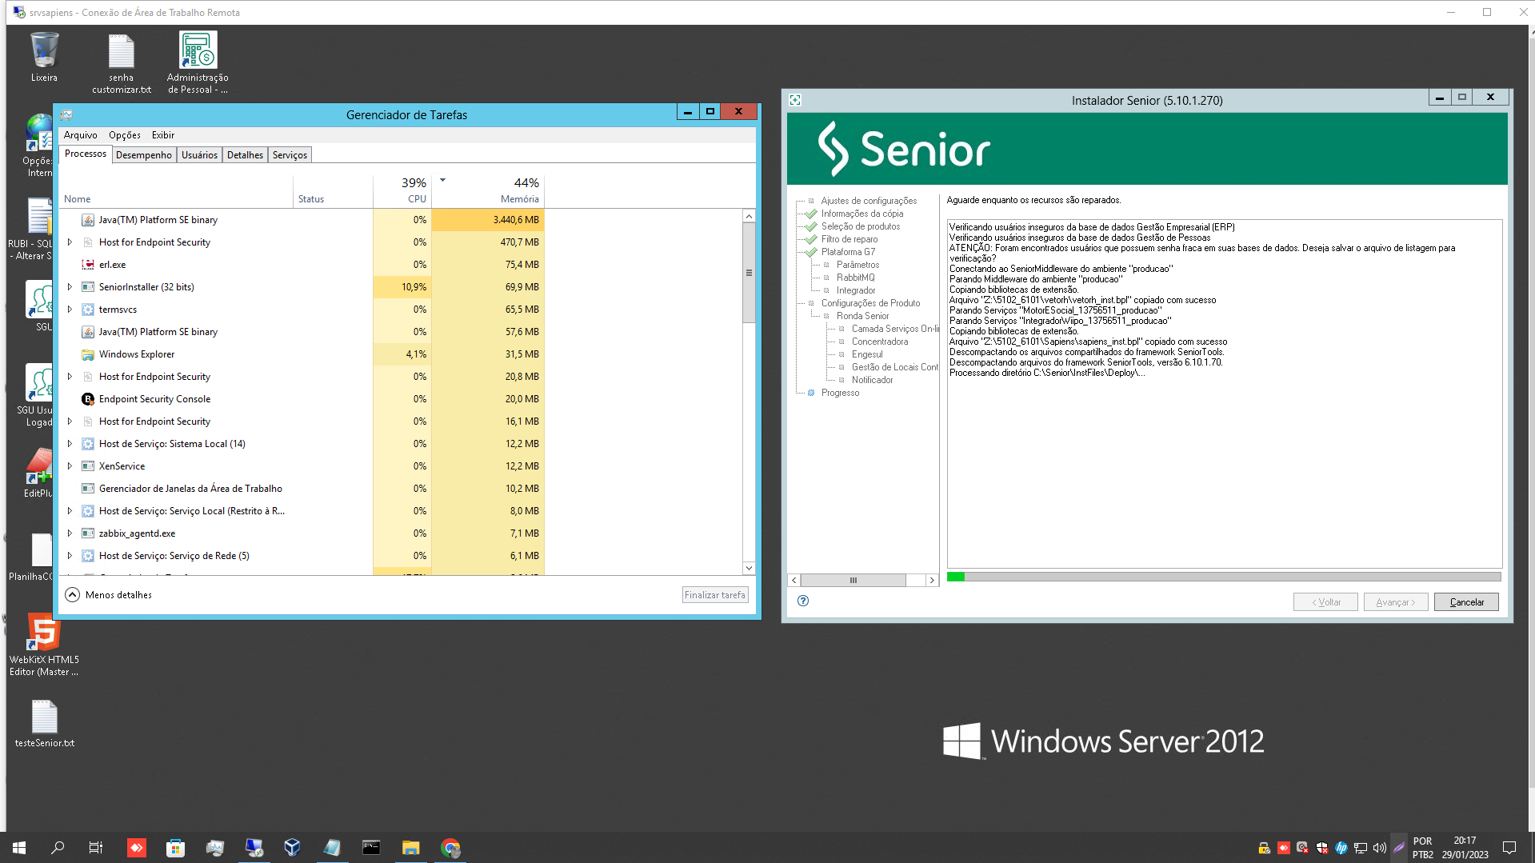Open the File Explorer taskbar icon
The height and width of the screenshot is (863, 1535).
[x=410, y=847]
